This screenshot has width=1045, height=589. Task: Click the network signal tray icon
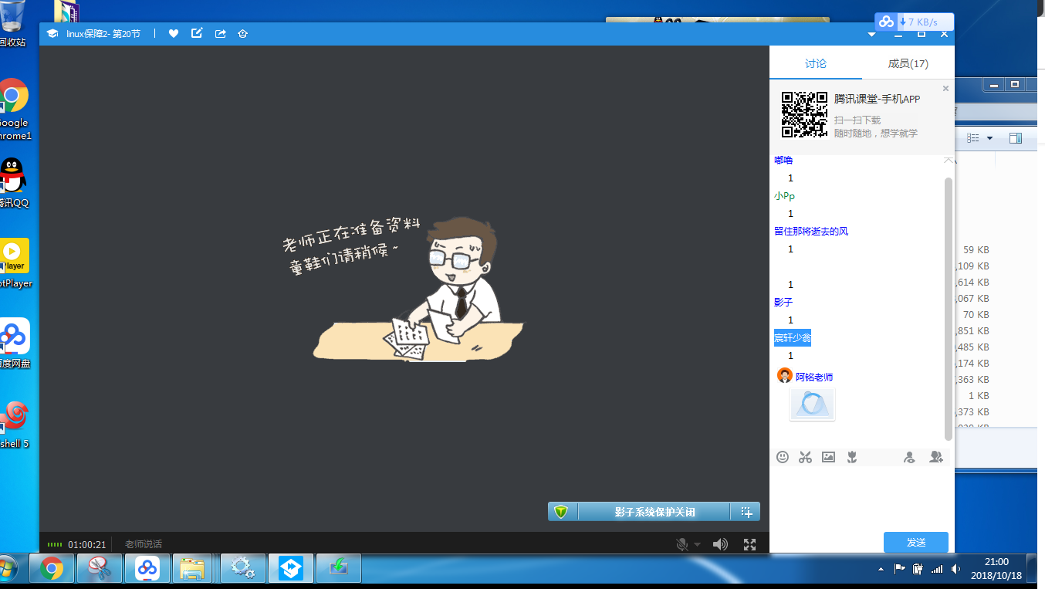(937, 570)
